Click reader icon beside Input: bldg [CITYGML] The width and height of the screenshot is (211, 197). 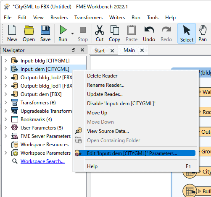pos(15,61)
